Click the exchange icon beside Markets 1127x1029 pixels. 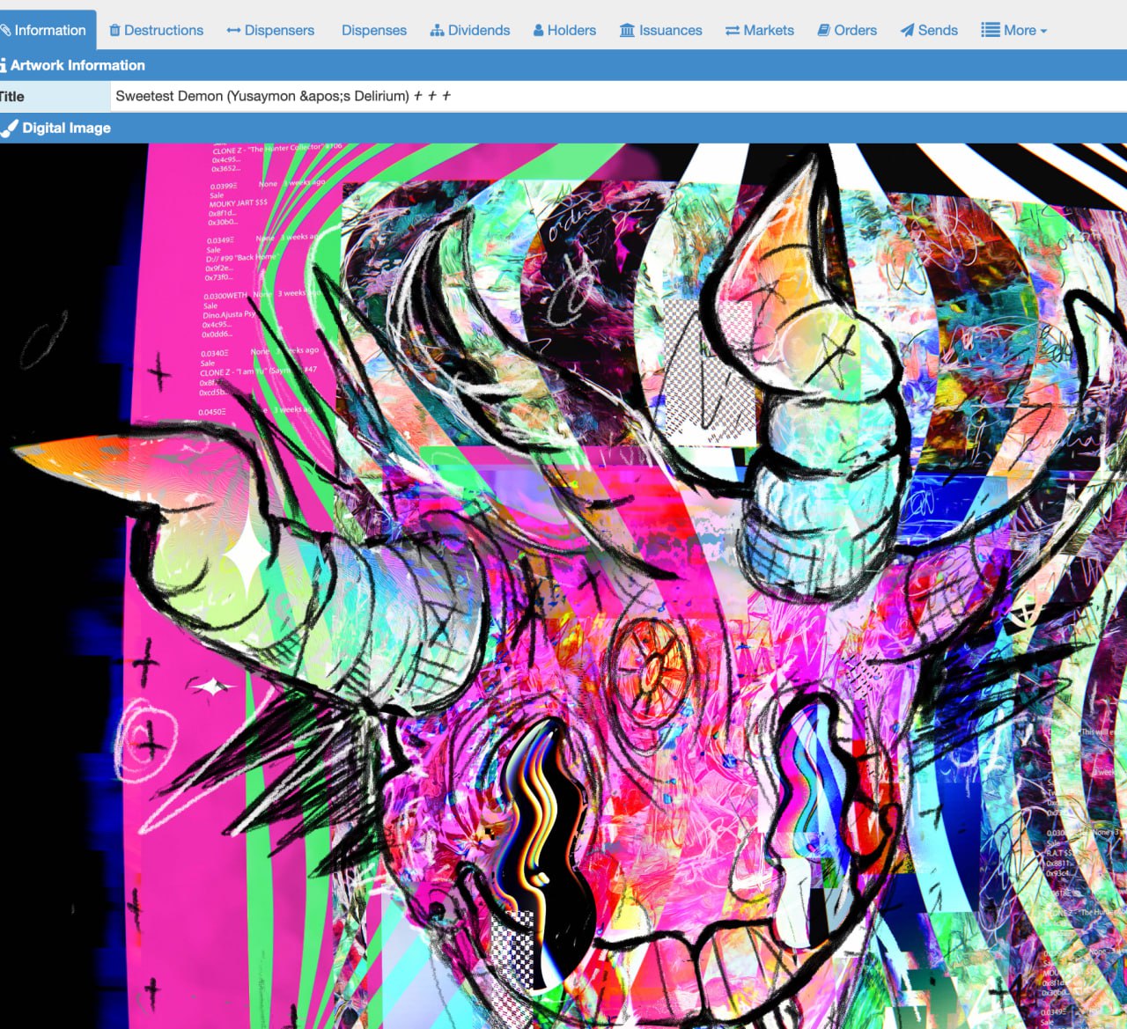[733, 30]
